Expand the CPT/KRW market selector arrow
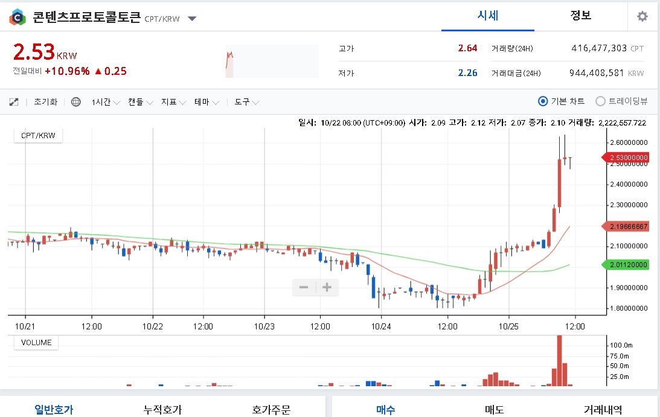 click(x=192, y=19)
